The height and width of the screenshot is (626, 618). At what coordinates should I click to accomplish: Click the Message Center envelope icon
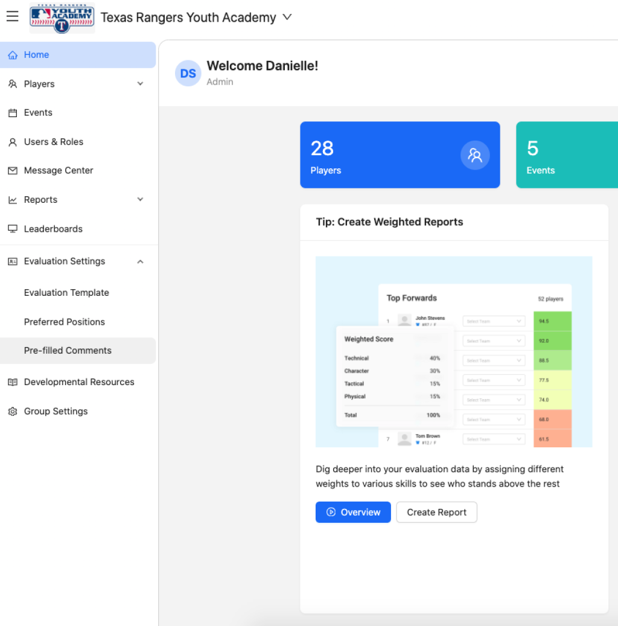pos(13,171)
